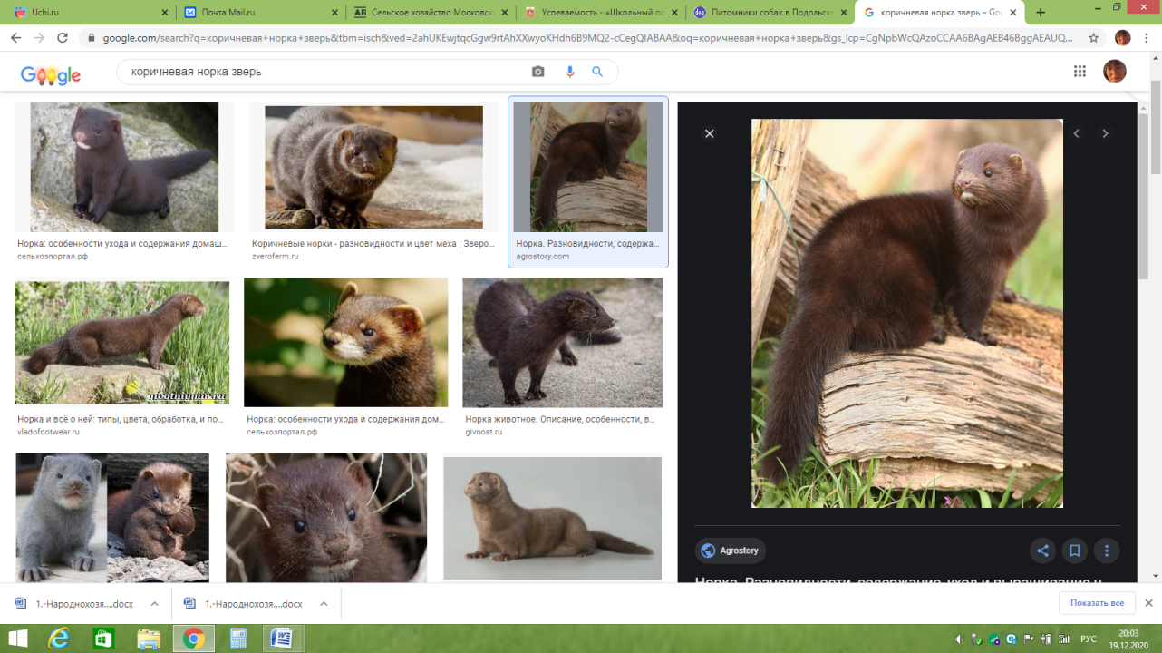Screen dimensions: 1162x653
Task: View site info via padlock icon
Action: tap(90, 38)
